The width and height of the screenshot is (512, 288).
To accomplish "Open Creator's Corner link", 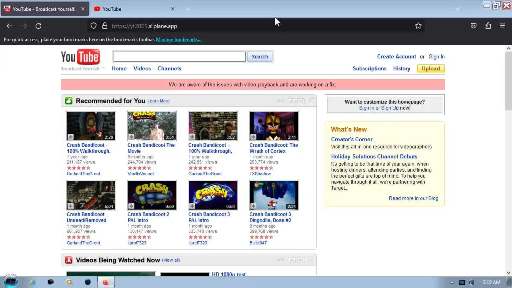I will click(352, 139).
